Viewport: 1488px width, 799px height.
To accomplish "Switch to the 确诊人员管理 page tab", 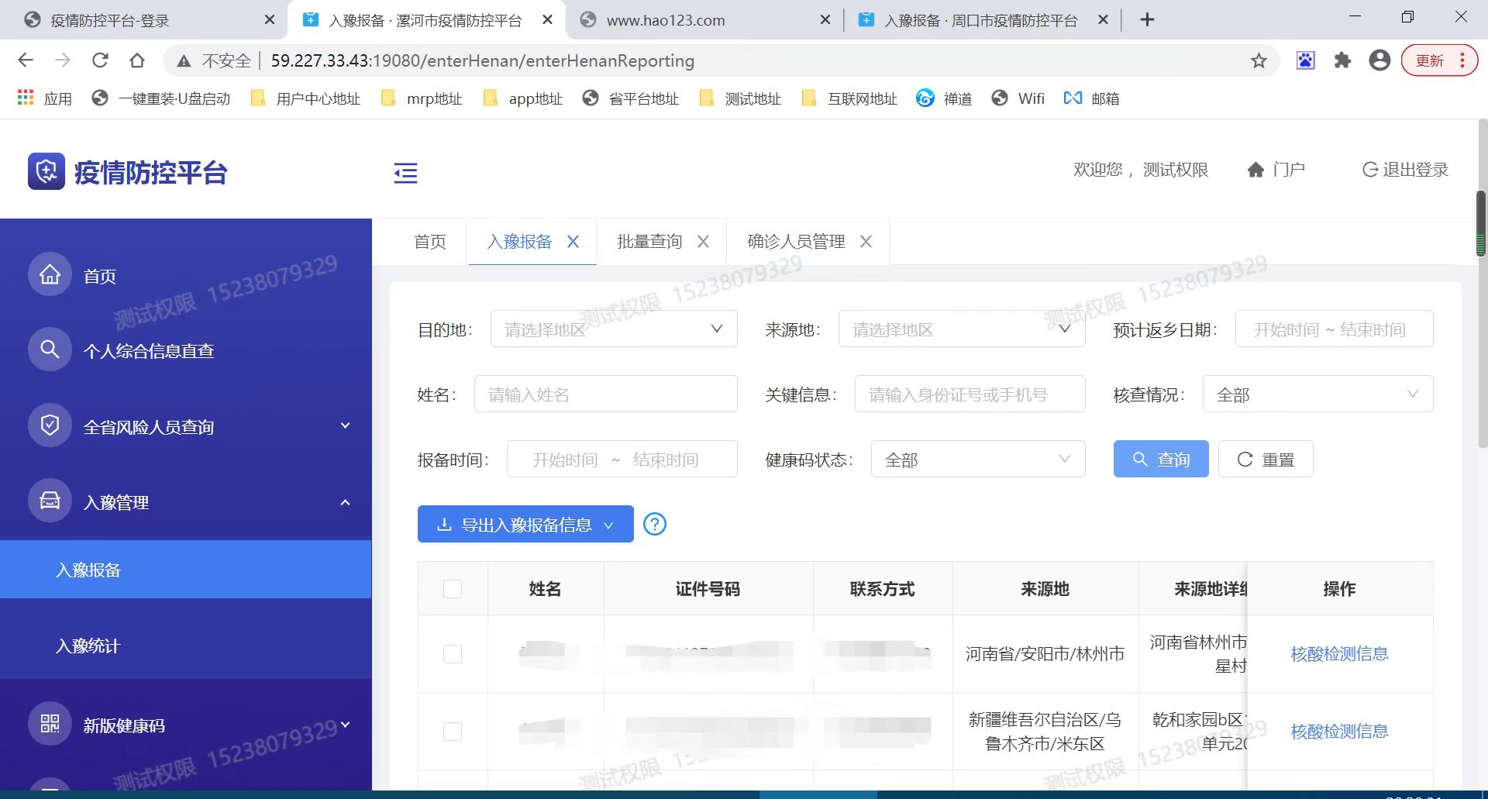I will 796,242.
